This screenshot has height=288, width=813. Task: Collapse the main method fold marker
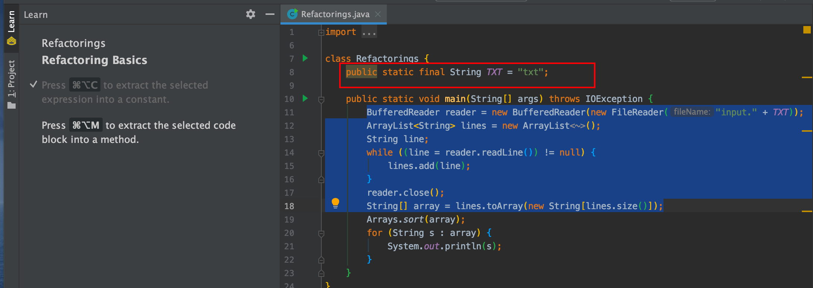point(321,99)
